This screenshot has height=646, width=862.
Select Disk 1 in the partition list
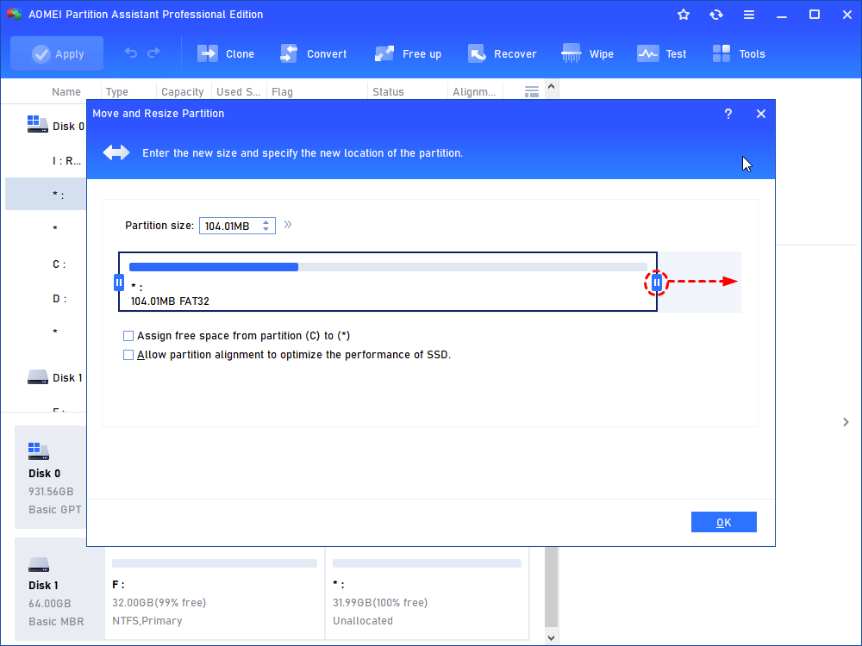(67, 378)
